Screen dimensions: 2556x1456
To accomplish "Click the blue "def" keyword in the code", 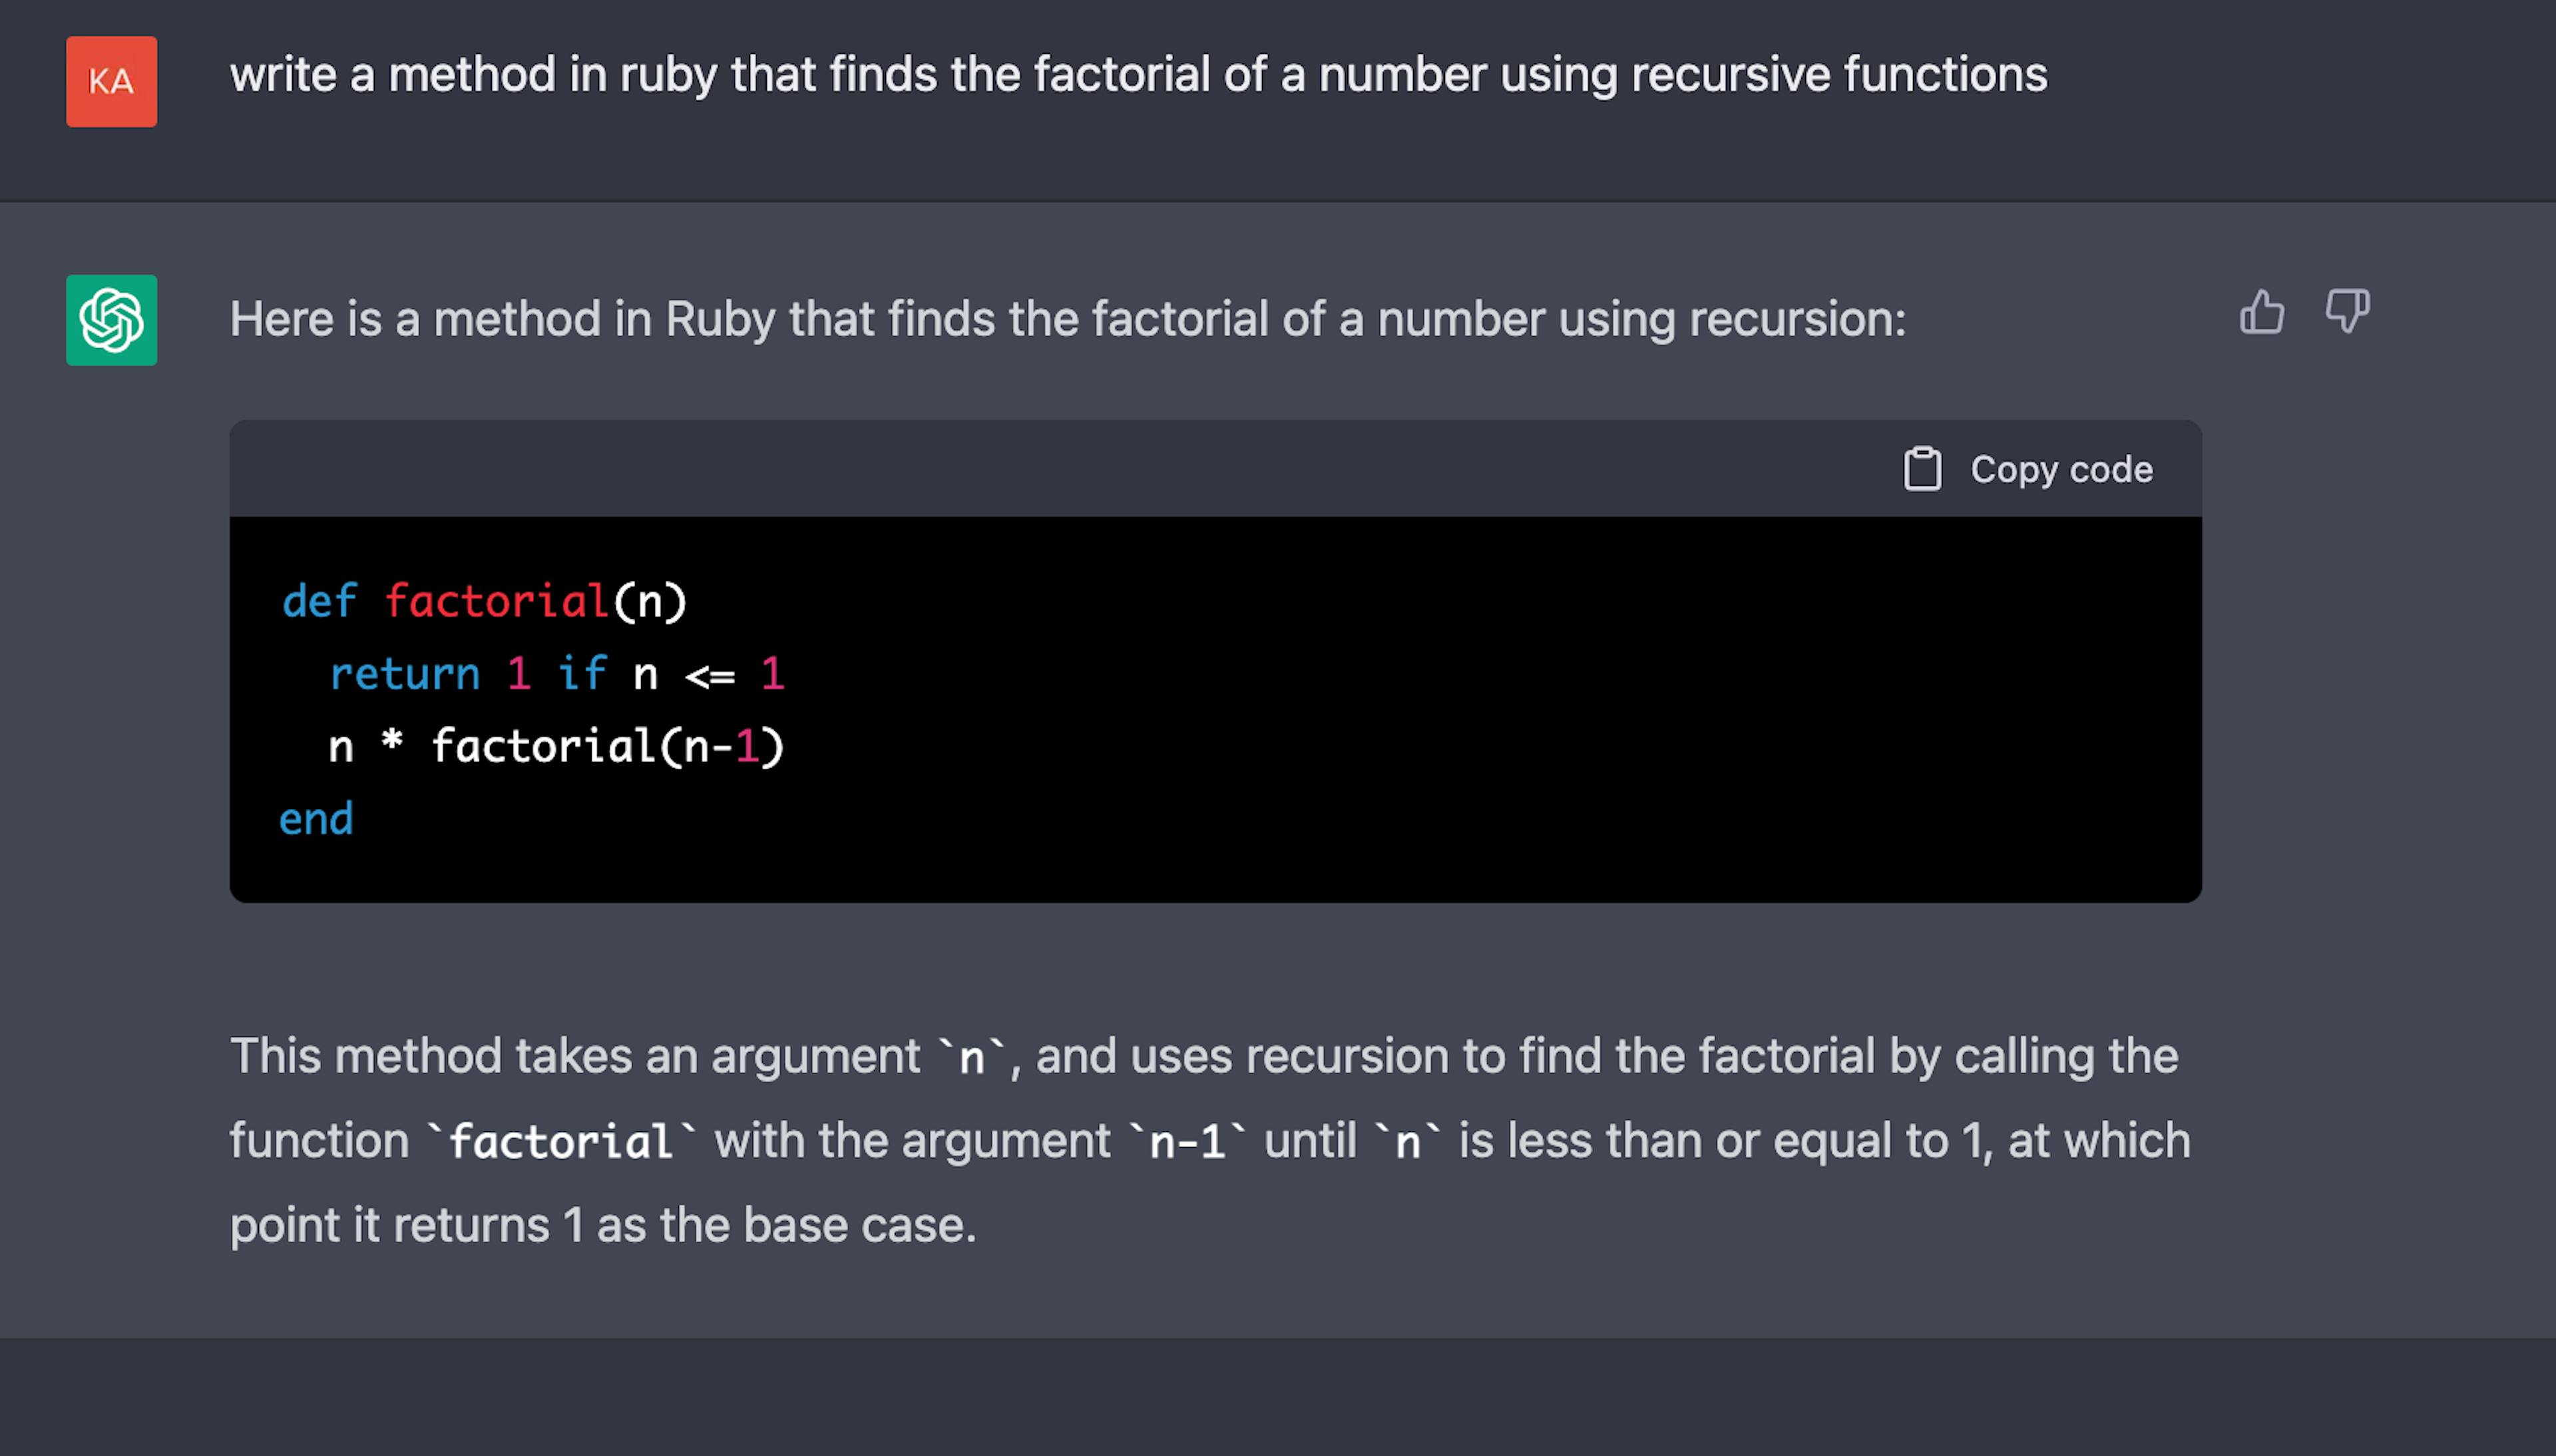I will point(319,602).
